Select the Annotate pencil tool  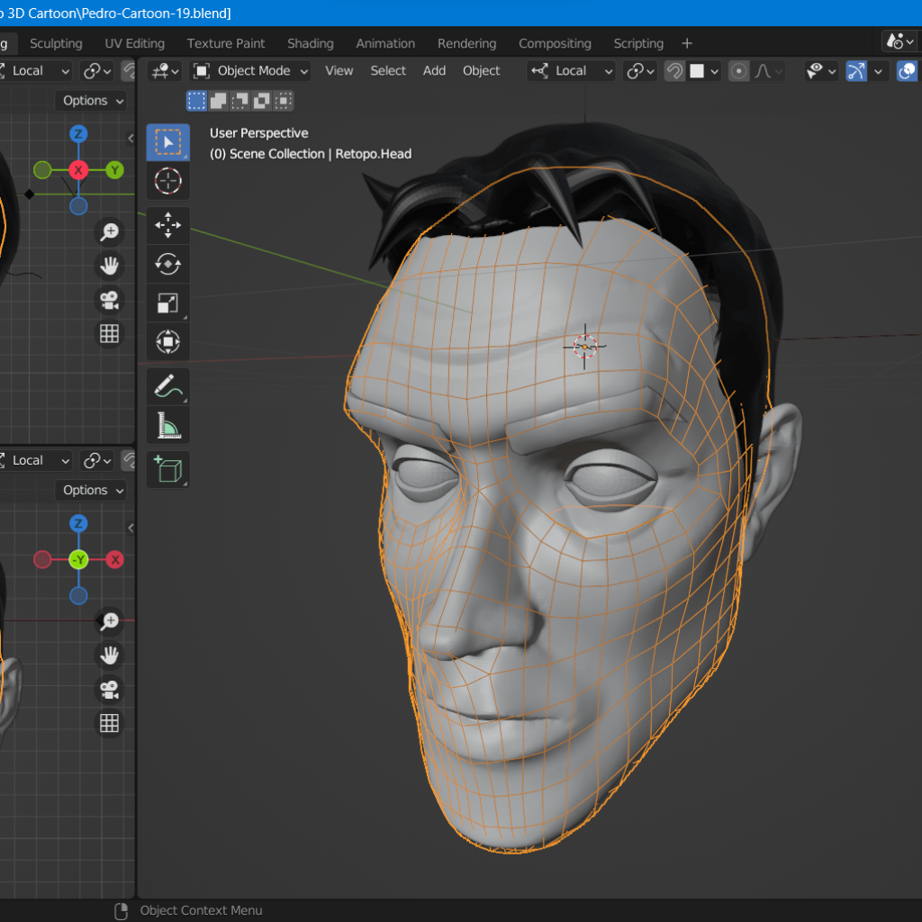click(167, 386)
